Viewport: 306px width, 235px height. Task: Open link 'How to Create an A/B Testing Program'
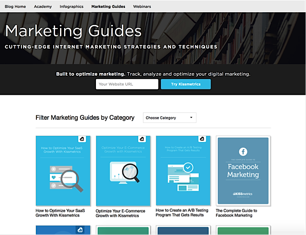[x=182, y=213]
